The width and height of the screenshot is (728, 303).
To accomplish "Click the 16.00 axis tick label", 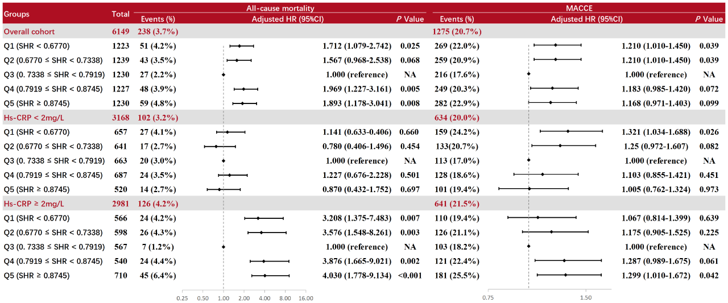I will 305,298.
